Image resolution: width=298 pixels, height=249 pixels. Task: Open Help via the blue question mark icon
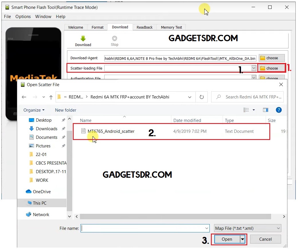pos(278,110)
